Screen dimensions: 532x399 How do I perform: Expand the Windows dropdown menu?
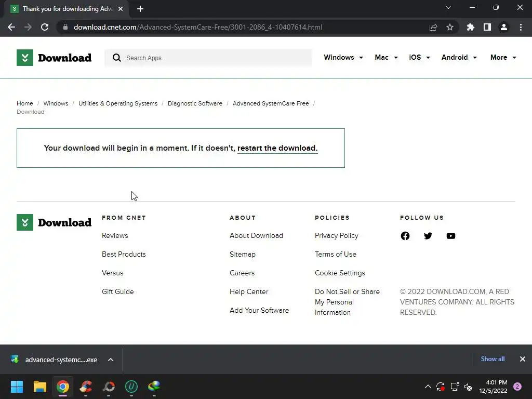pyautogui.click(x=343, y=57)
